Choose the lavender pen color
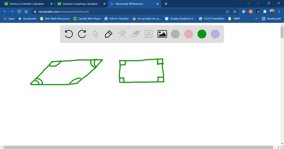The width and height of the screenshot is (284, 149). (215, 34)
